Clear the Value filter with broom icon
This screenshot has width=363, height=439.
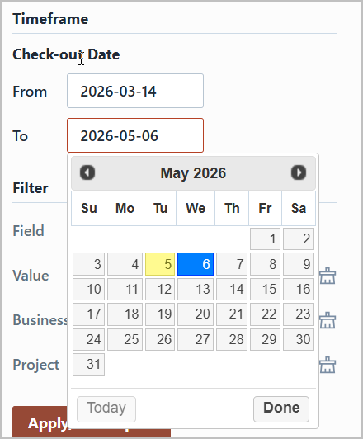(328, 276)
